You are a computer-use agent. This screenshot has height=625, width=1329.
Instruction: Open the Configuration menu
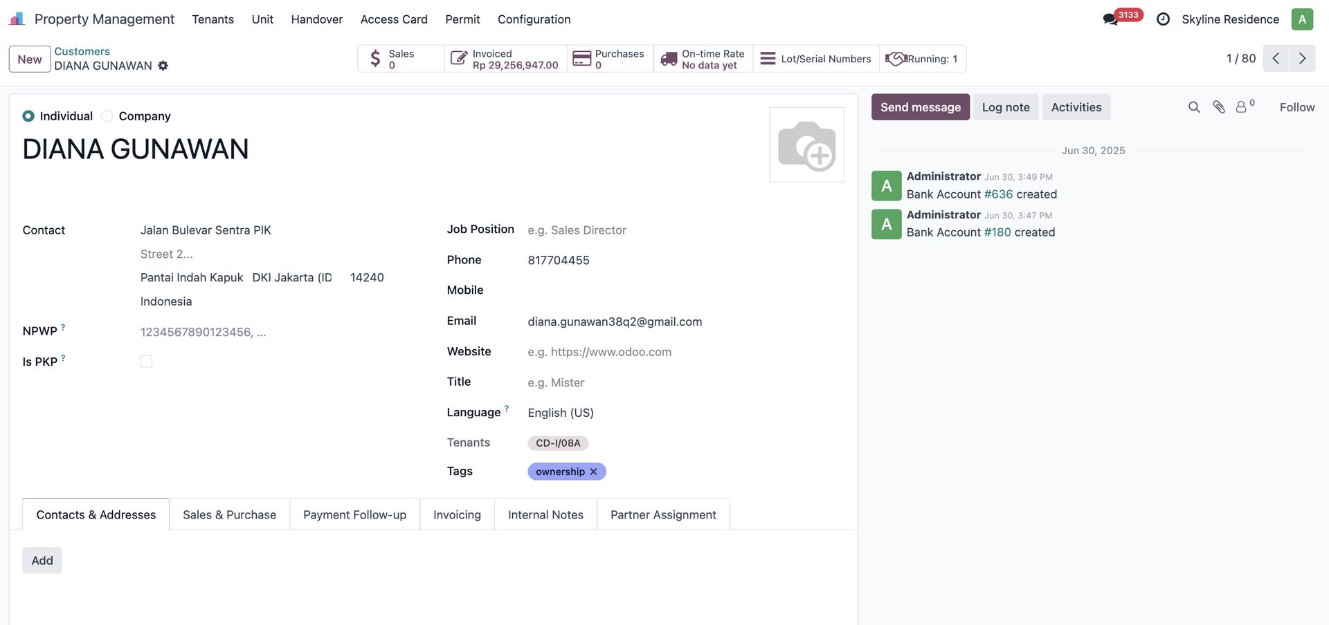(x=534, y=19)
